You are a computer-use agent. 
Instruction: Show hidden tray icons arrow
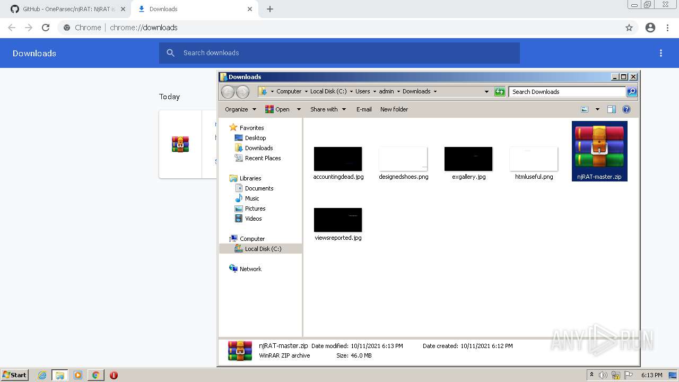[591, 375]
